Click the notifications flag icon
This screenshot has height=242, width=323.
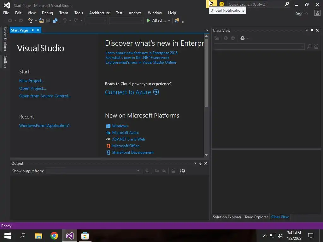click(211, 4)
